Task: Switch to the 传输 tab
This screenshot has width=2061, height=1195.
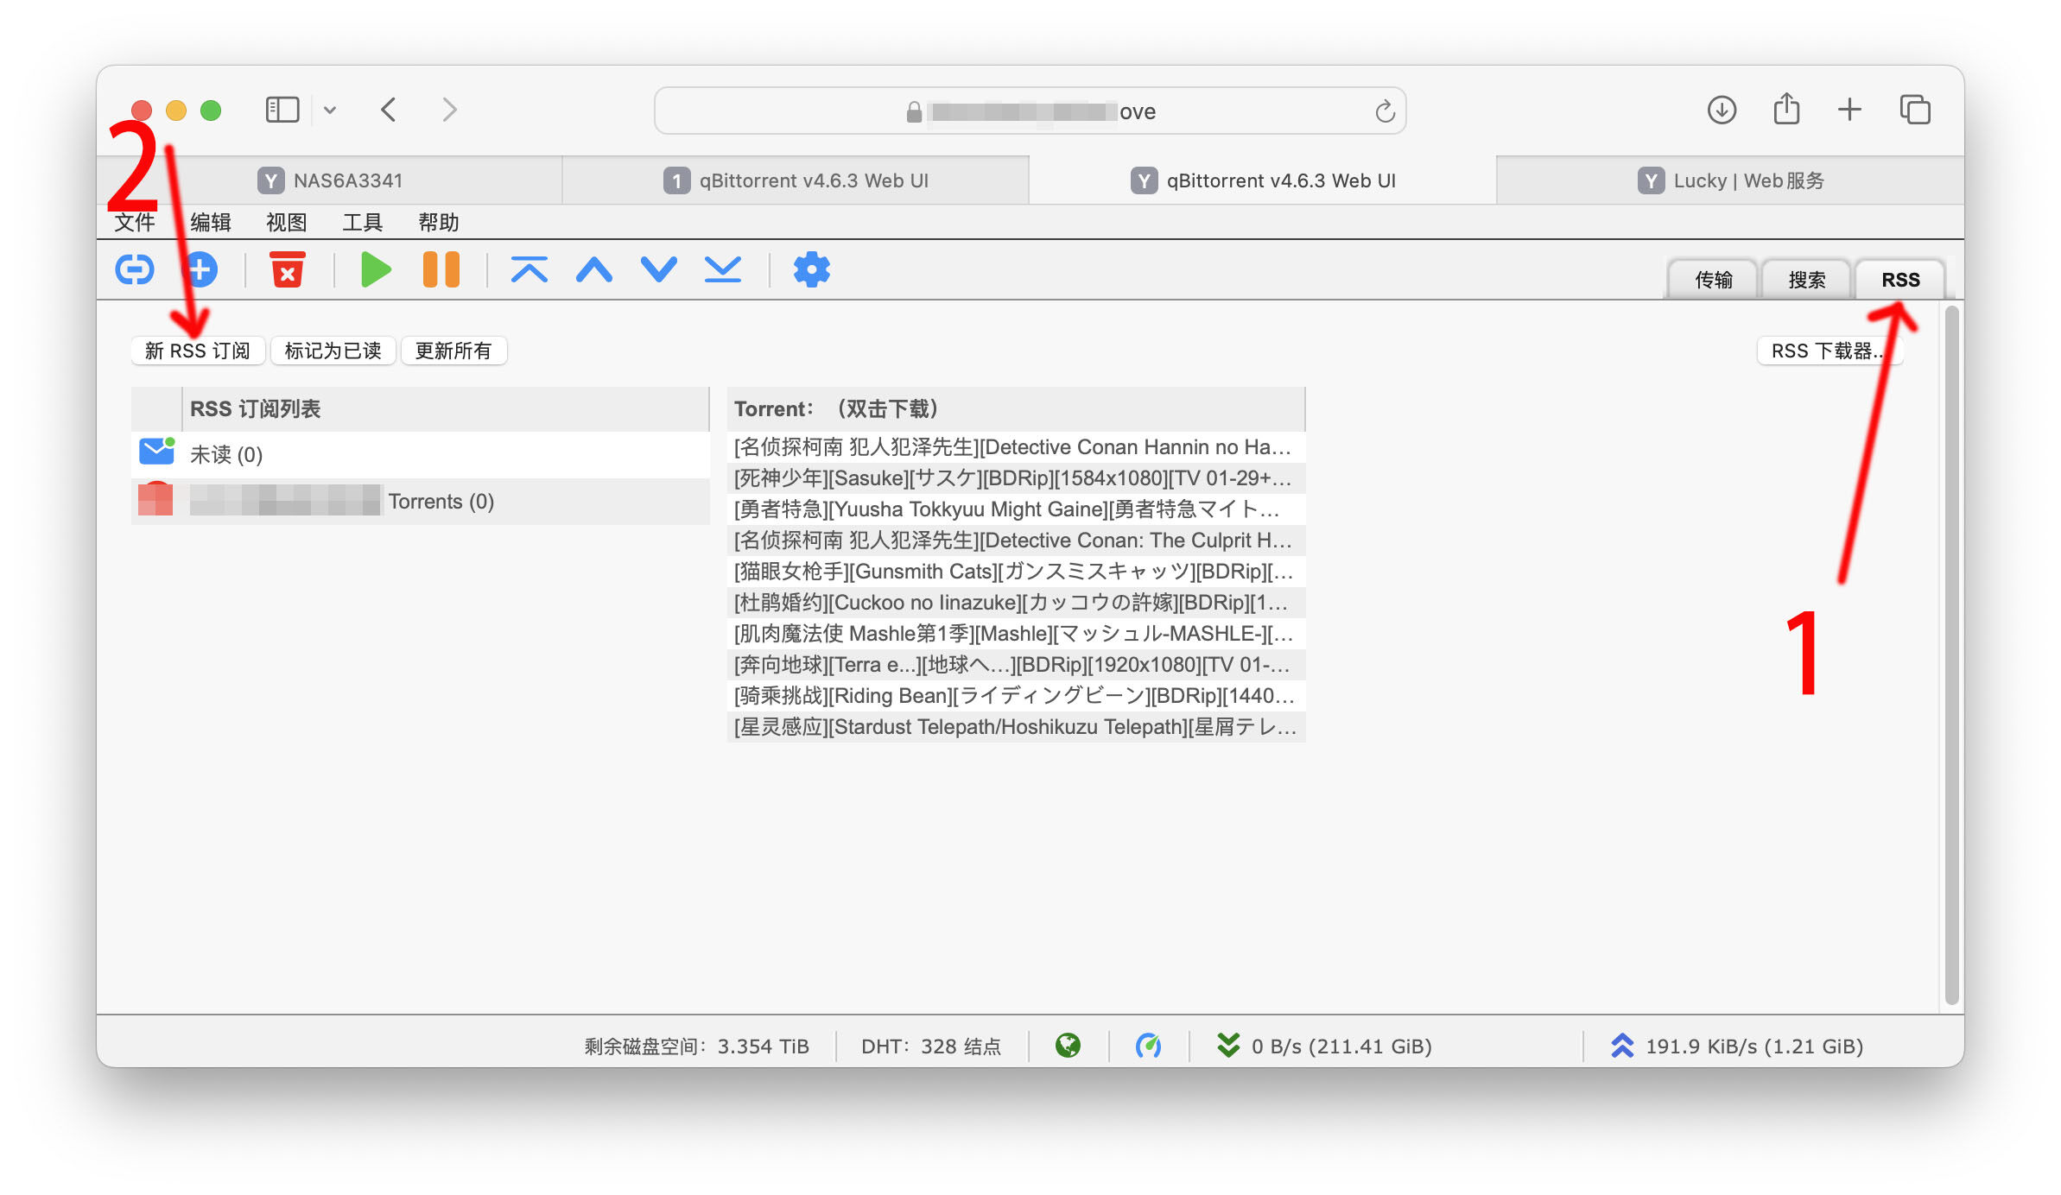Action: click(x=1714, y=280)
